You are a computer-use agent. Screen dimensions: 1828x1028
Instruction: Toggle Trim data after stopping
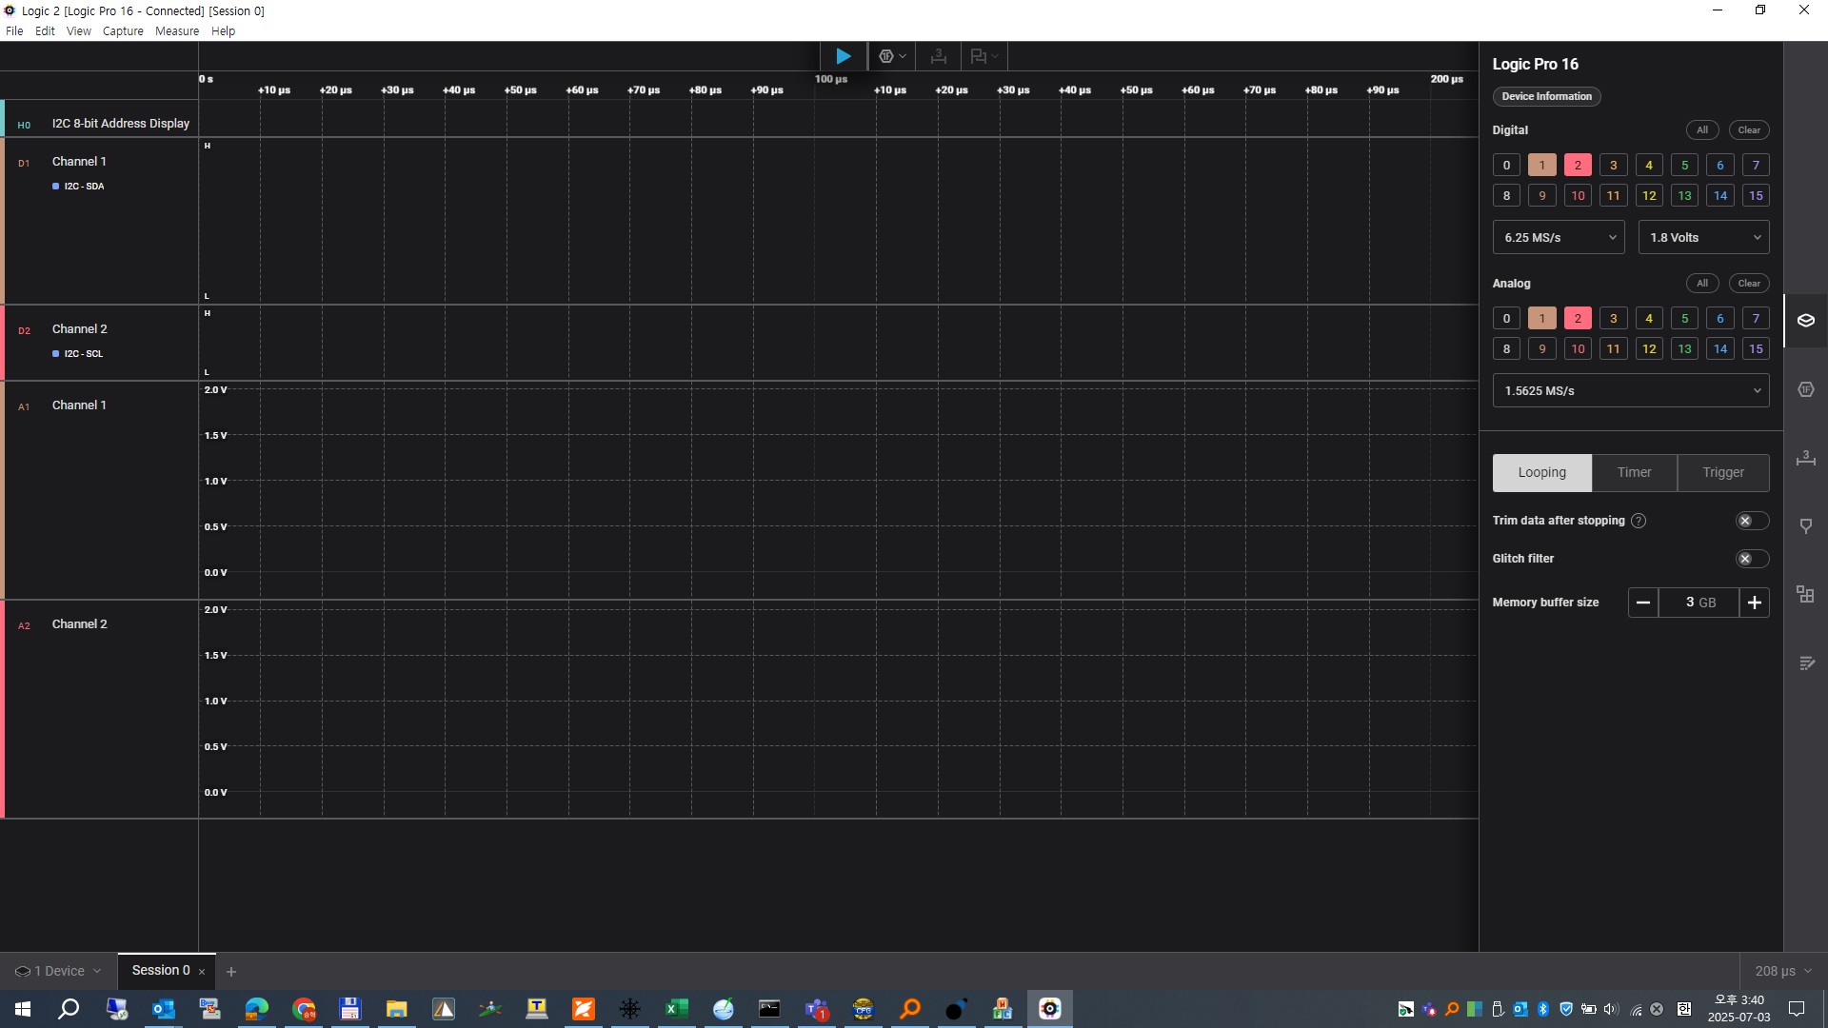click(1751, 521)
